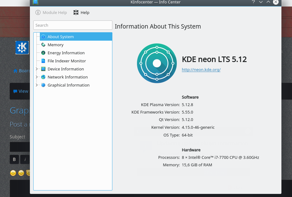Click the Graphical Information sphere icon
The image size is (292, 197).
(x=43, y=85)
